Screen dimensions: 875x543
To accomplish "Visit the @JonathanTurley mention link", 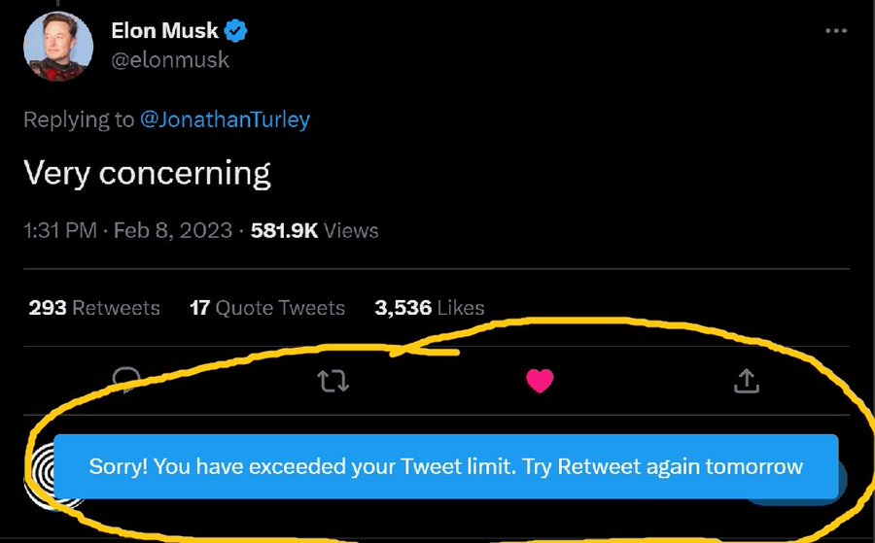I will tap(225, 119).
